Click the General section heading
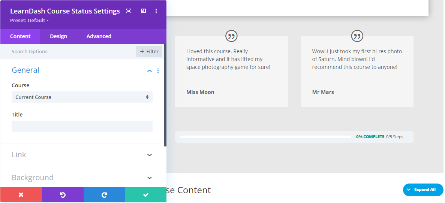The width and height of the screenshot is (445, 203). [x=25, y=70]
